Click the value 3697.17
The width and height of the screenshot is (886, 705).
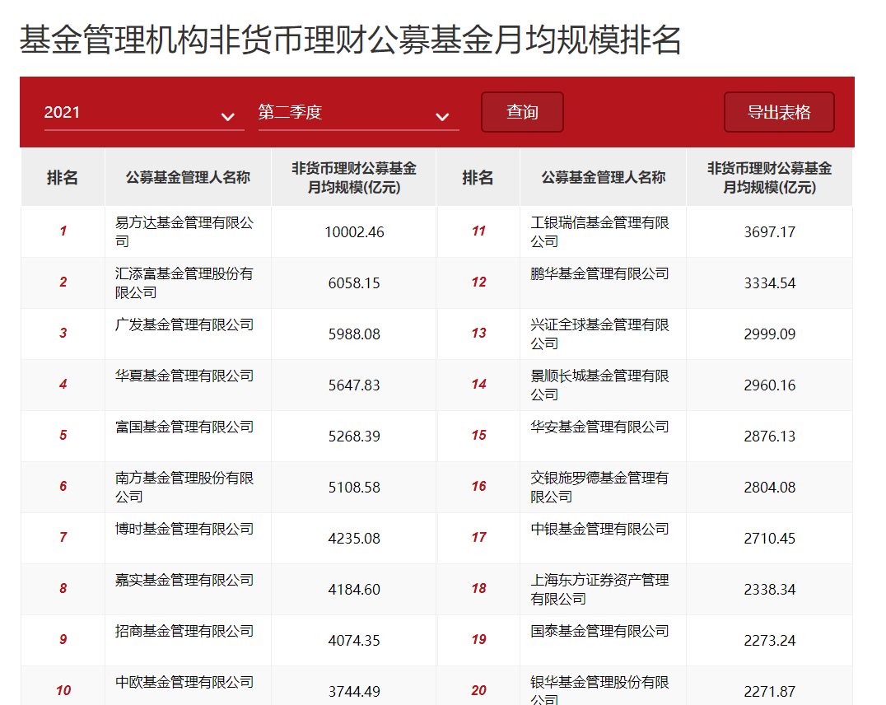[x=770, y=232]
